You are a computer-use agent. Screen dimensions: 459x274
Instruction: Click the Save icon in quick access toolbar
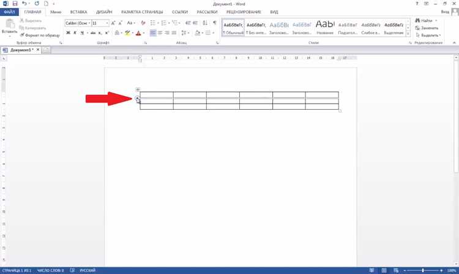click(x=15, y=4)
